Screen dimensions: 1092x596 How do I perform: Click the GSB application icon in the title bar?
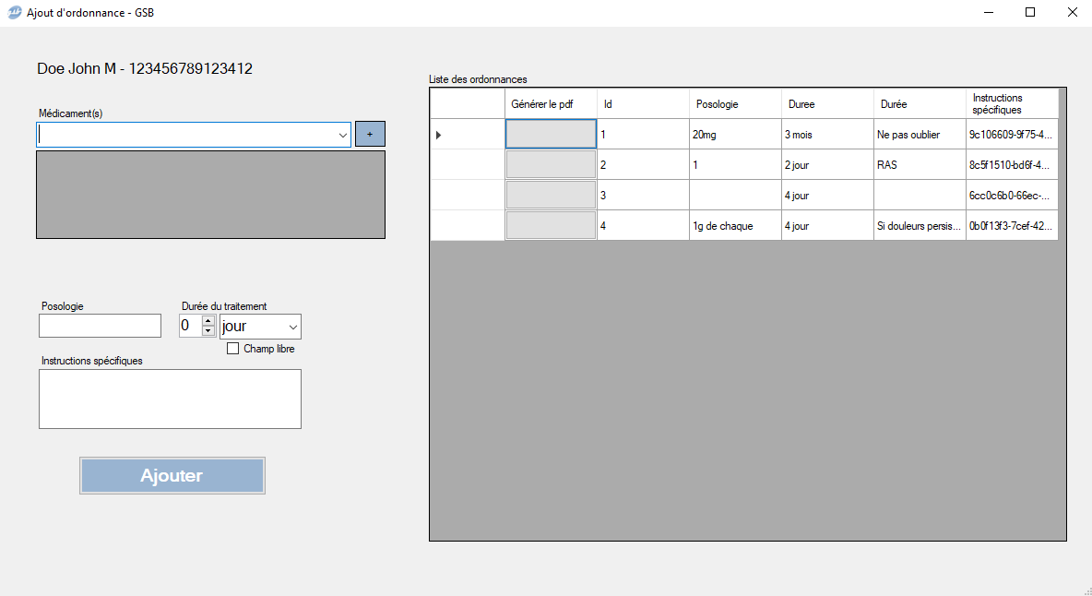click(x=13, y=12)
